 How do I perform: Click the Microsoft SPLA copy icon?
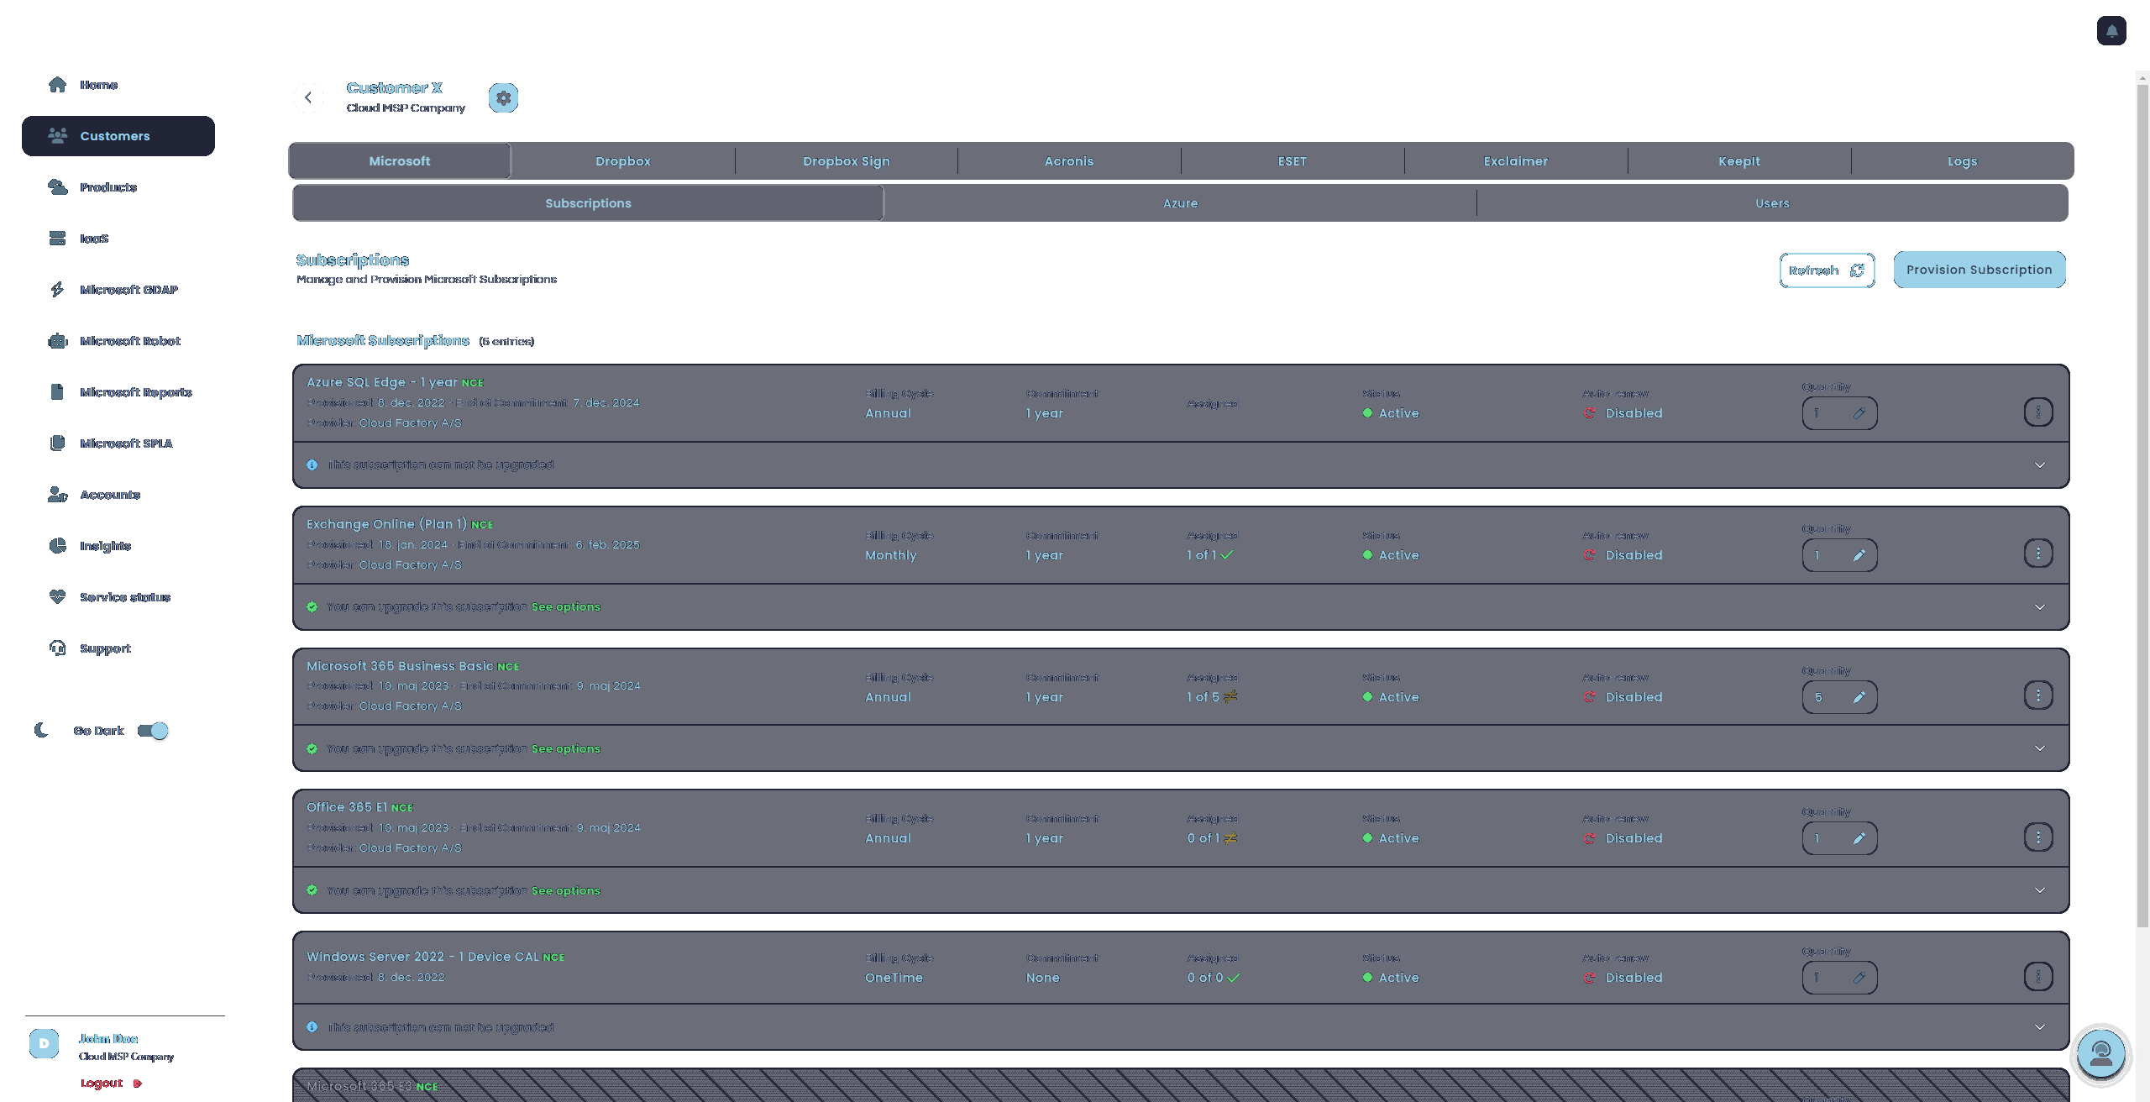(x=57, y=443)
